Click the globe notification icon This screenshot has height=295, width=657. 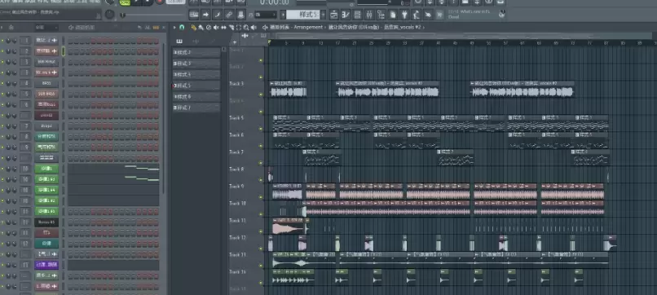[502, 14]
